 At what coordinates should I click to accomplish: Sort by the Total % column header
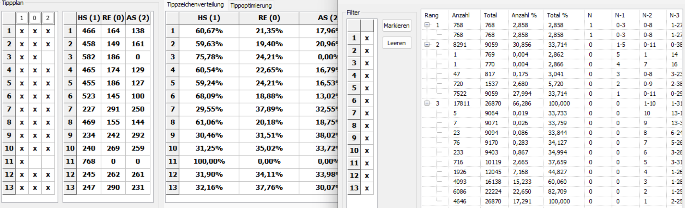pos(557,15)
